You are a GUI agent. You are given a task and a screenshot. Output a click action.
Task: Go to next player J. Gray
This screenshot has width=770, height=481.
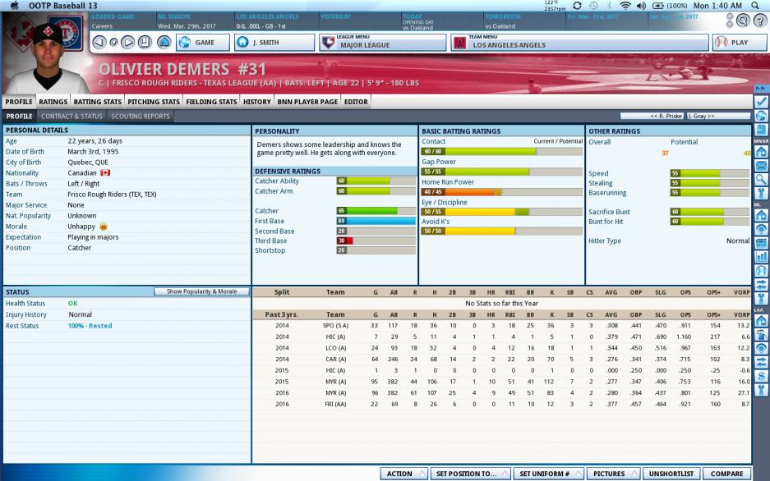pyautogui.click(x=718, y=117)
